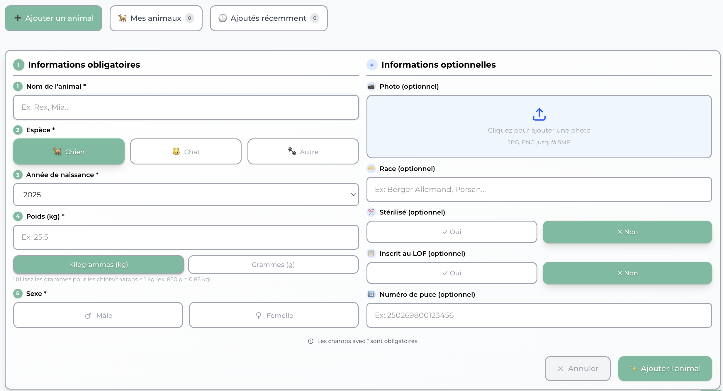Click the notepad icon beside Inscrit au LOF
723x391 pixels.
tap(371, 253)
